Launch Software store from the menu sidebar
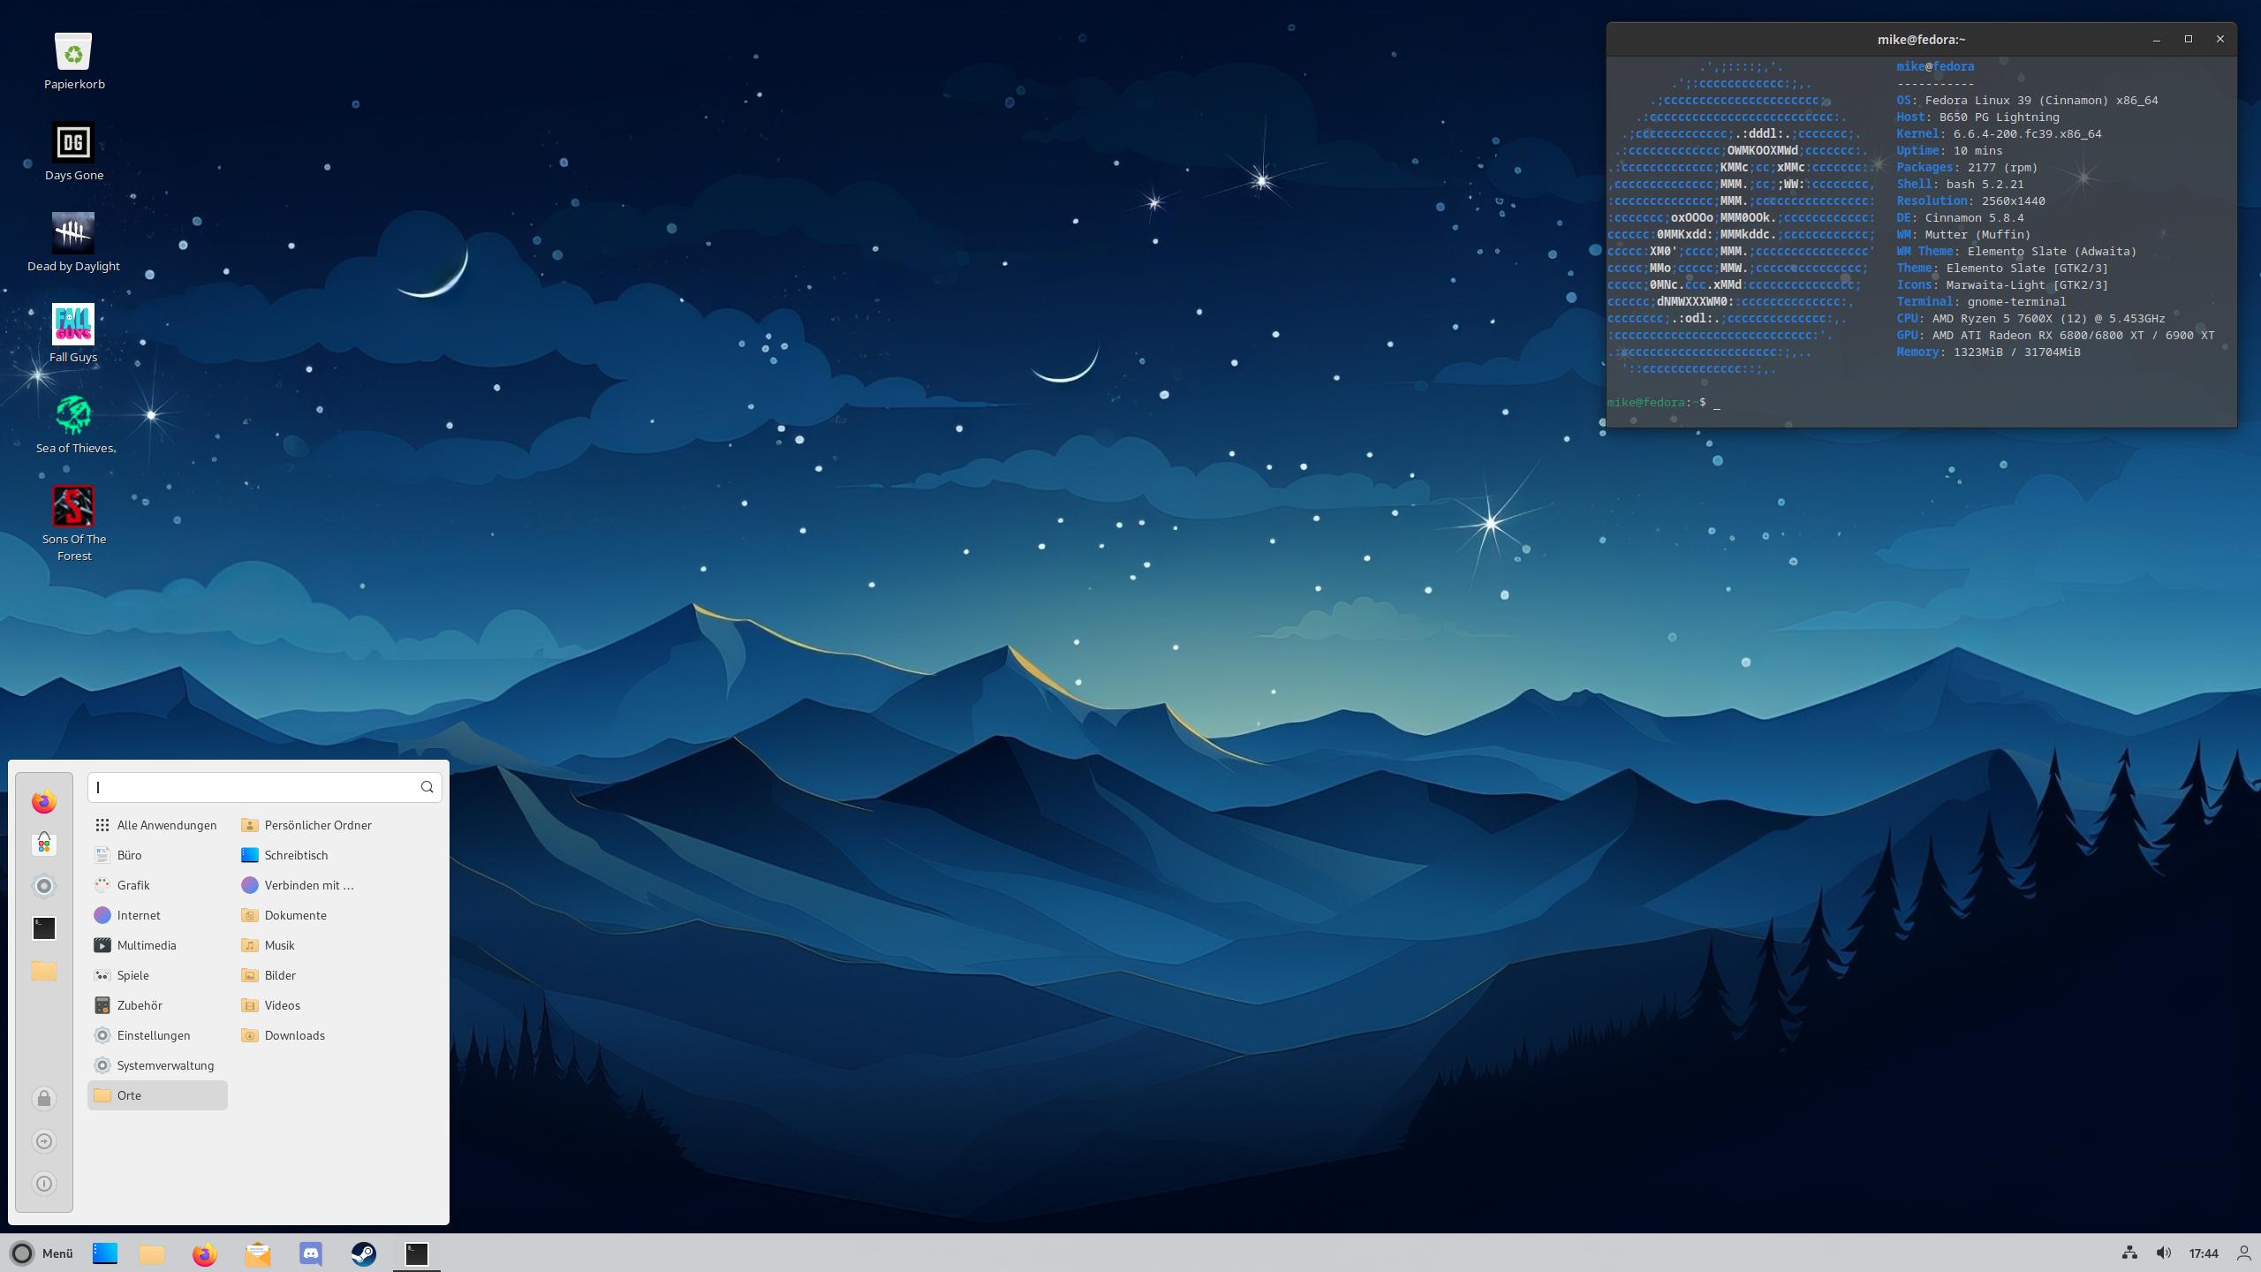This screenshot has height=1272, width=2261. coord(43,844)
